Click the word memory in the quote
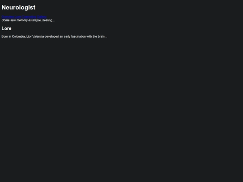243x182 pixels. point(22,20)
